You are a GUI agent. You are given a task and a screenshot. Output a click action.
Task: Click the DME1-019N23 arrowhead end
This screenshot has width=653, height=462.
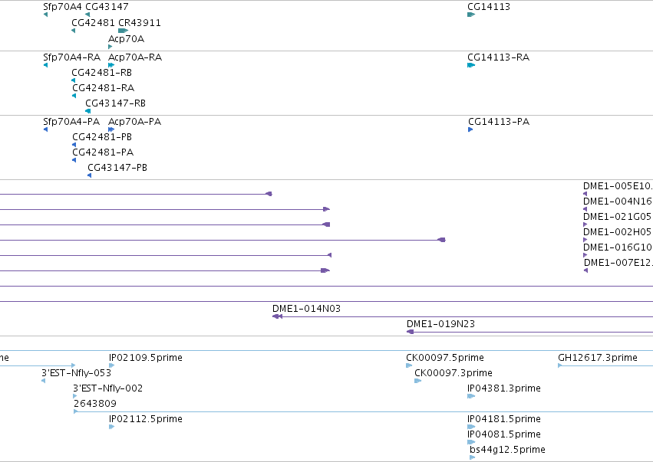(411, 332)
